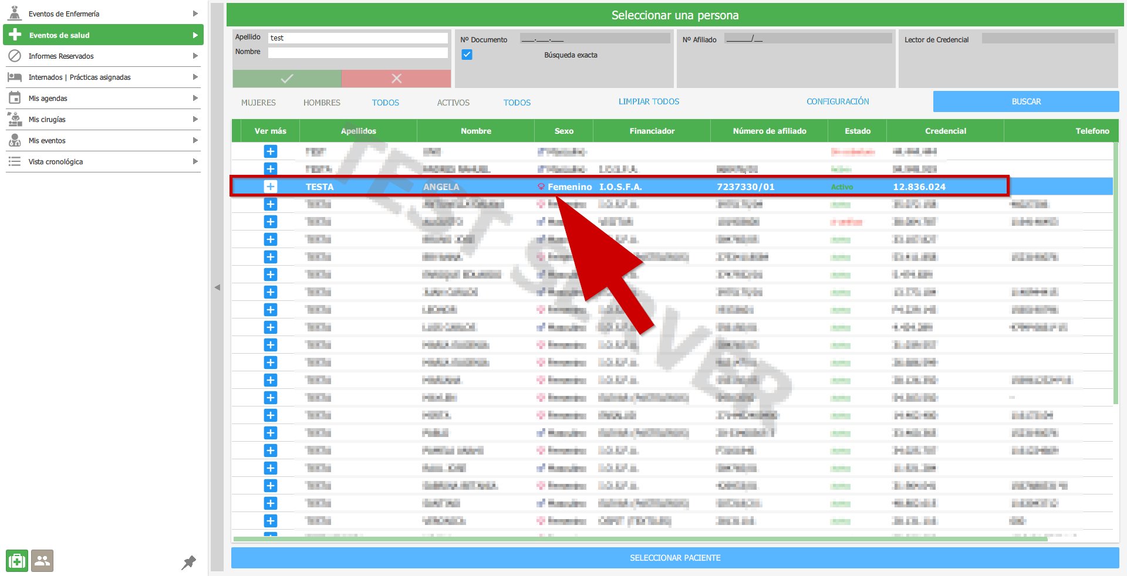Expand the Mis agendas submenu
Viewport: 1127px width, 576px height.
[x=103, y=99]
